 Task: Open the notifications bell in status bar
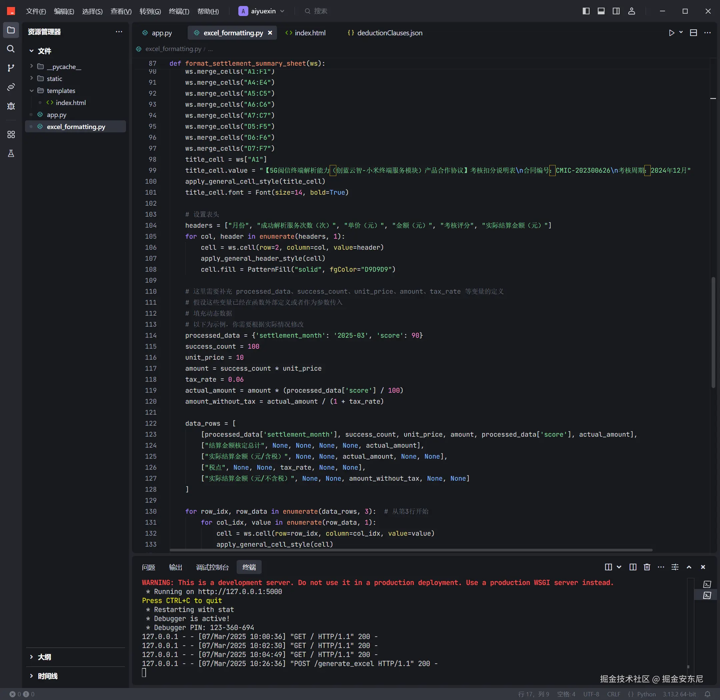click(x=707, y=694)
